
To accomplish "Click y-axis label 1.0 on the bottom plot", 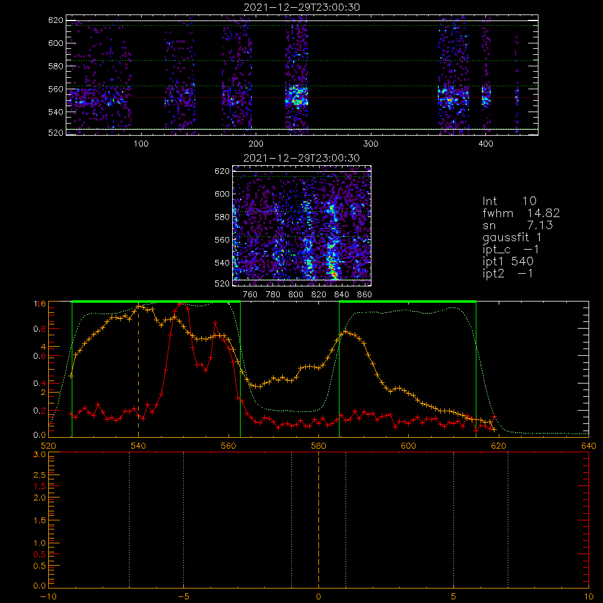I will coord(40,543).
